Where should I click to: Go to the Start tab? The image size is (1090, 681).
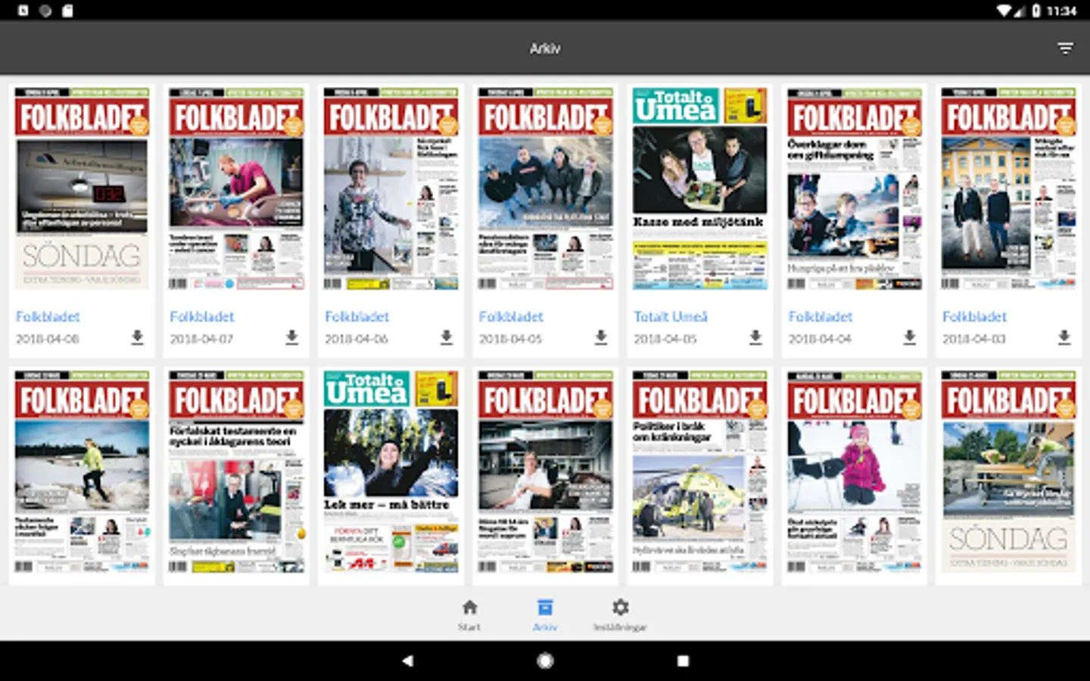[x=469, y=614]
